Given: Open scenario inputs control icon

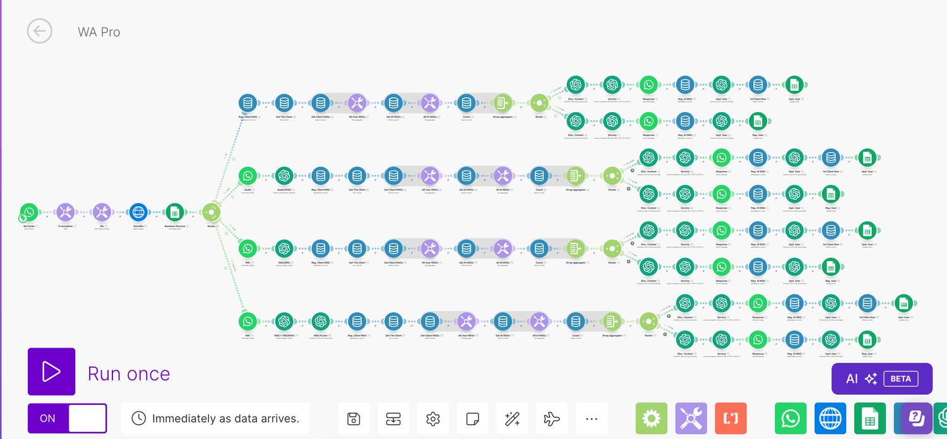Looking at the screenshot, I should (x=393, y=418).
